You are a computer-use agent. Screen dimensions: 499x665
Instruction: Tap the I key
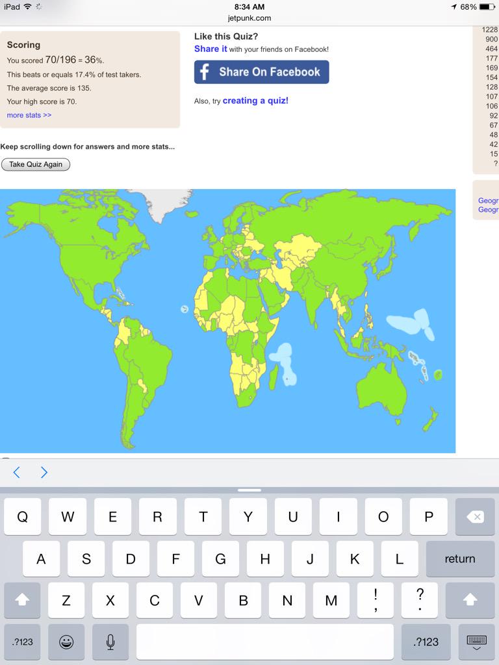338,516
